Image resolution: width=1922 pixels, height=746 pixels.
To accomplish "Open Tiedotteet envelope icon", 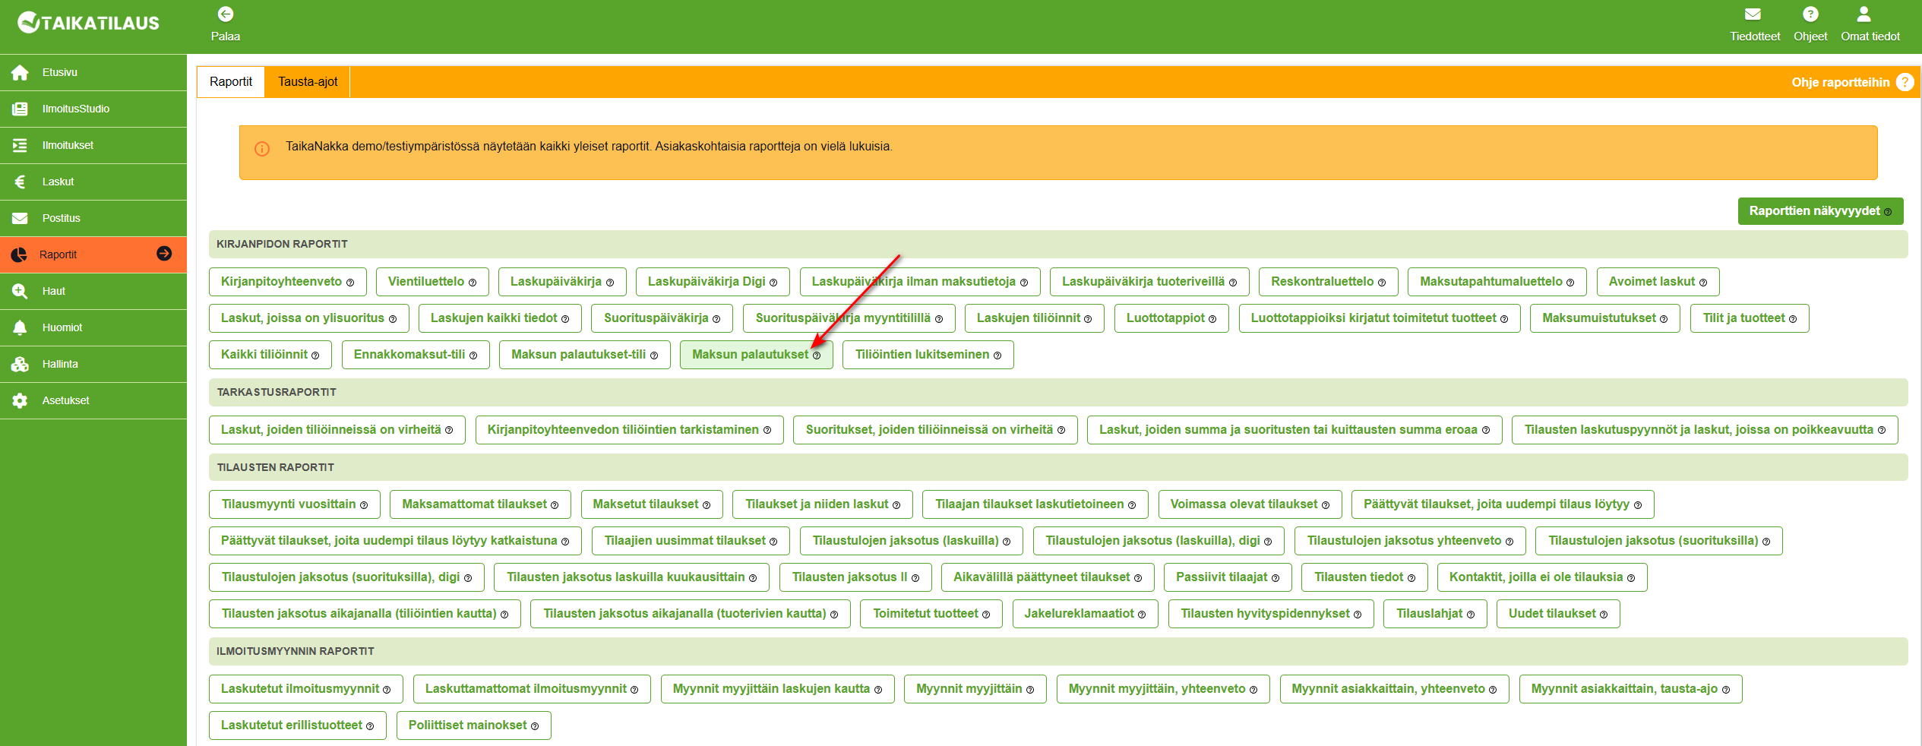I will (1753, 14).
